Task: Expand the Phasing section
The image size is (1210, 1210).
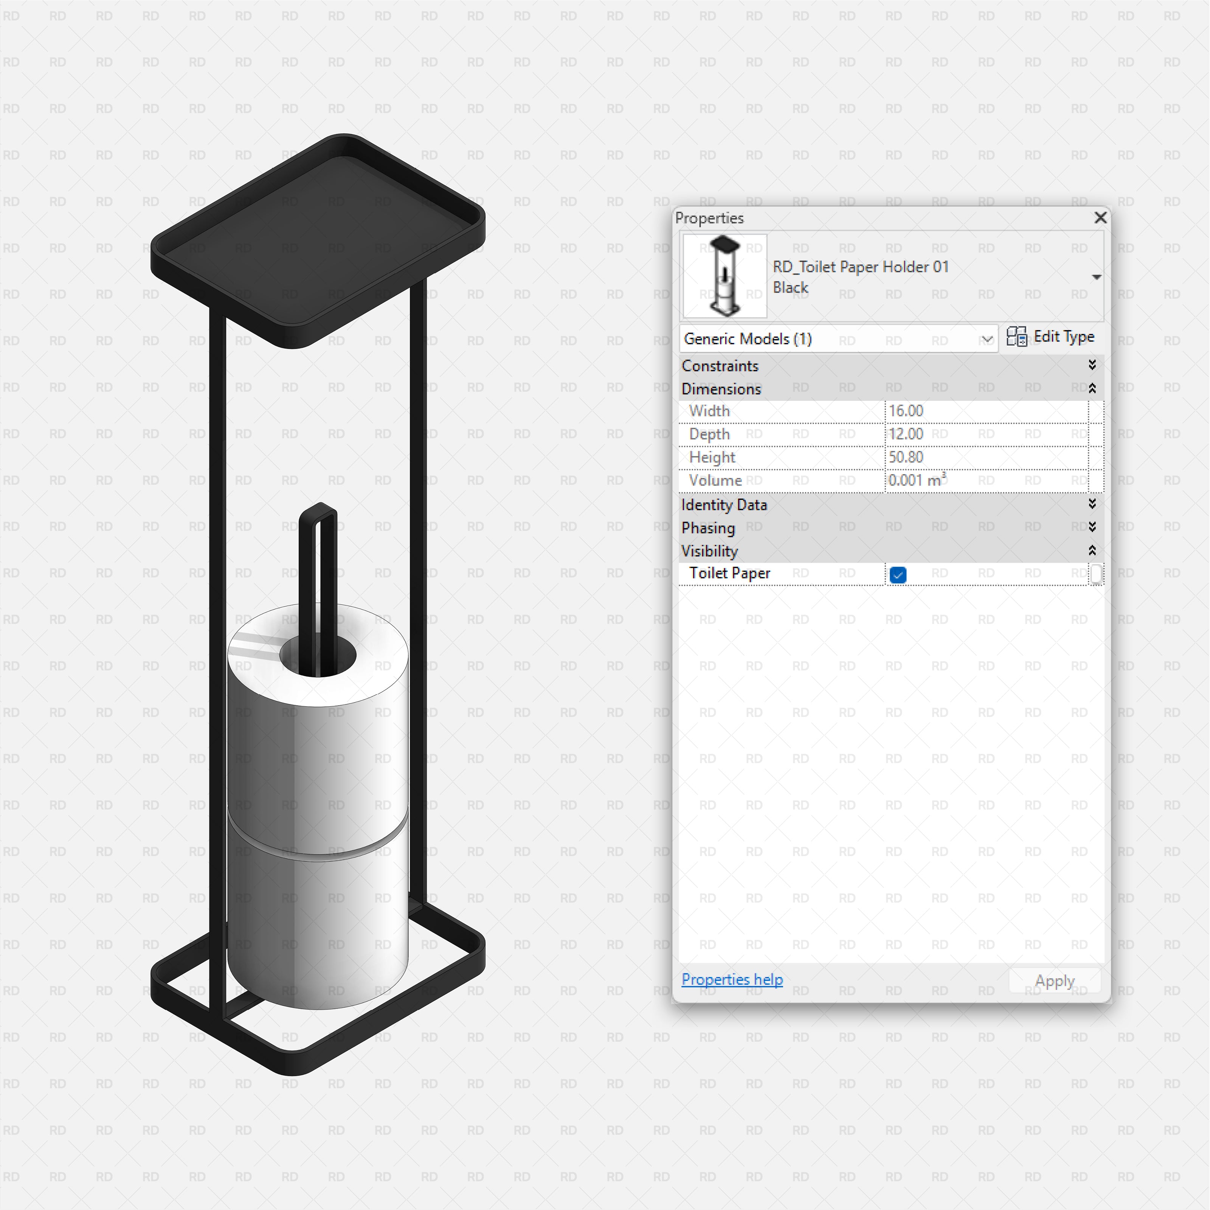Action: tap(1092, 527)
